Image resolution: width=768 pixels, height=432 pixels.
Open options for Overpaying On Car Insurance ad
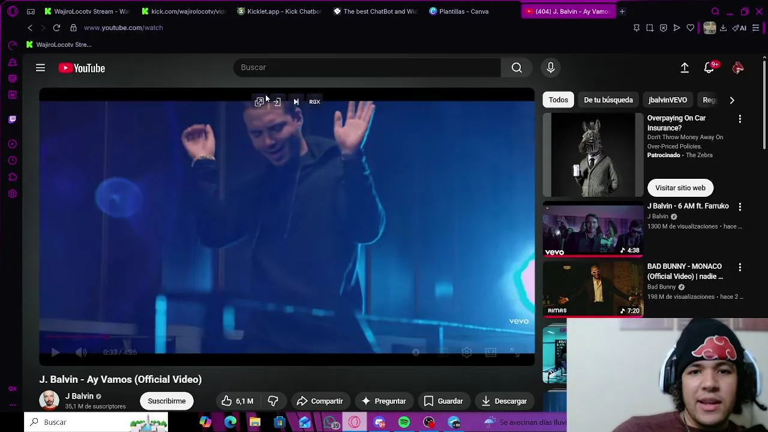coord(740,119)
